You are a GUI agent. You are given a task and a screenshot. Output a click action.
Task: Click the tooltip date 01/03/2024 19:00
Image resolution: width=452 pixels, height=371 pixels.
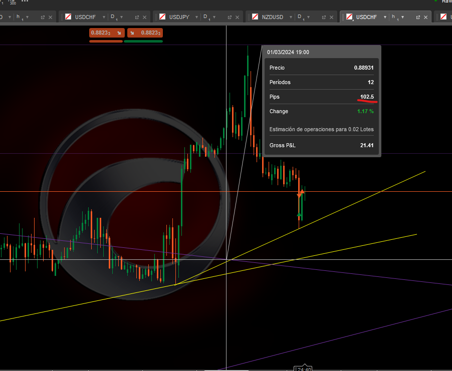tap(288, 52)
